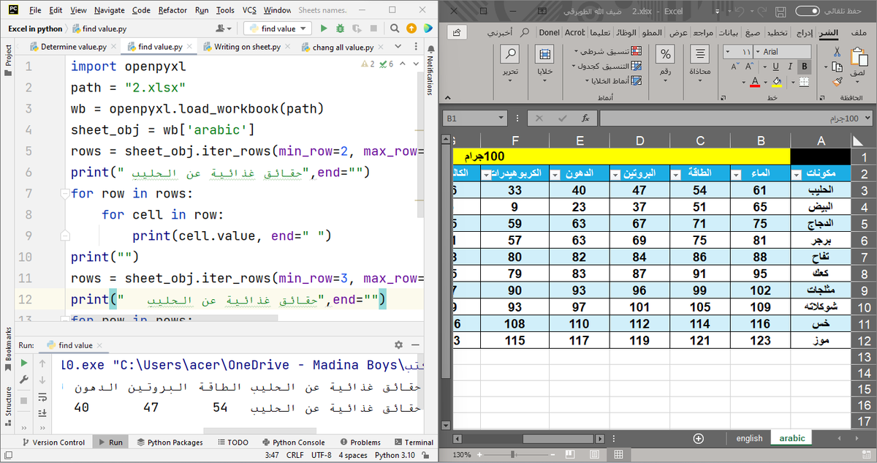
Task: Open Run panel settings gear
Action: click(x=398, y=345)
